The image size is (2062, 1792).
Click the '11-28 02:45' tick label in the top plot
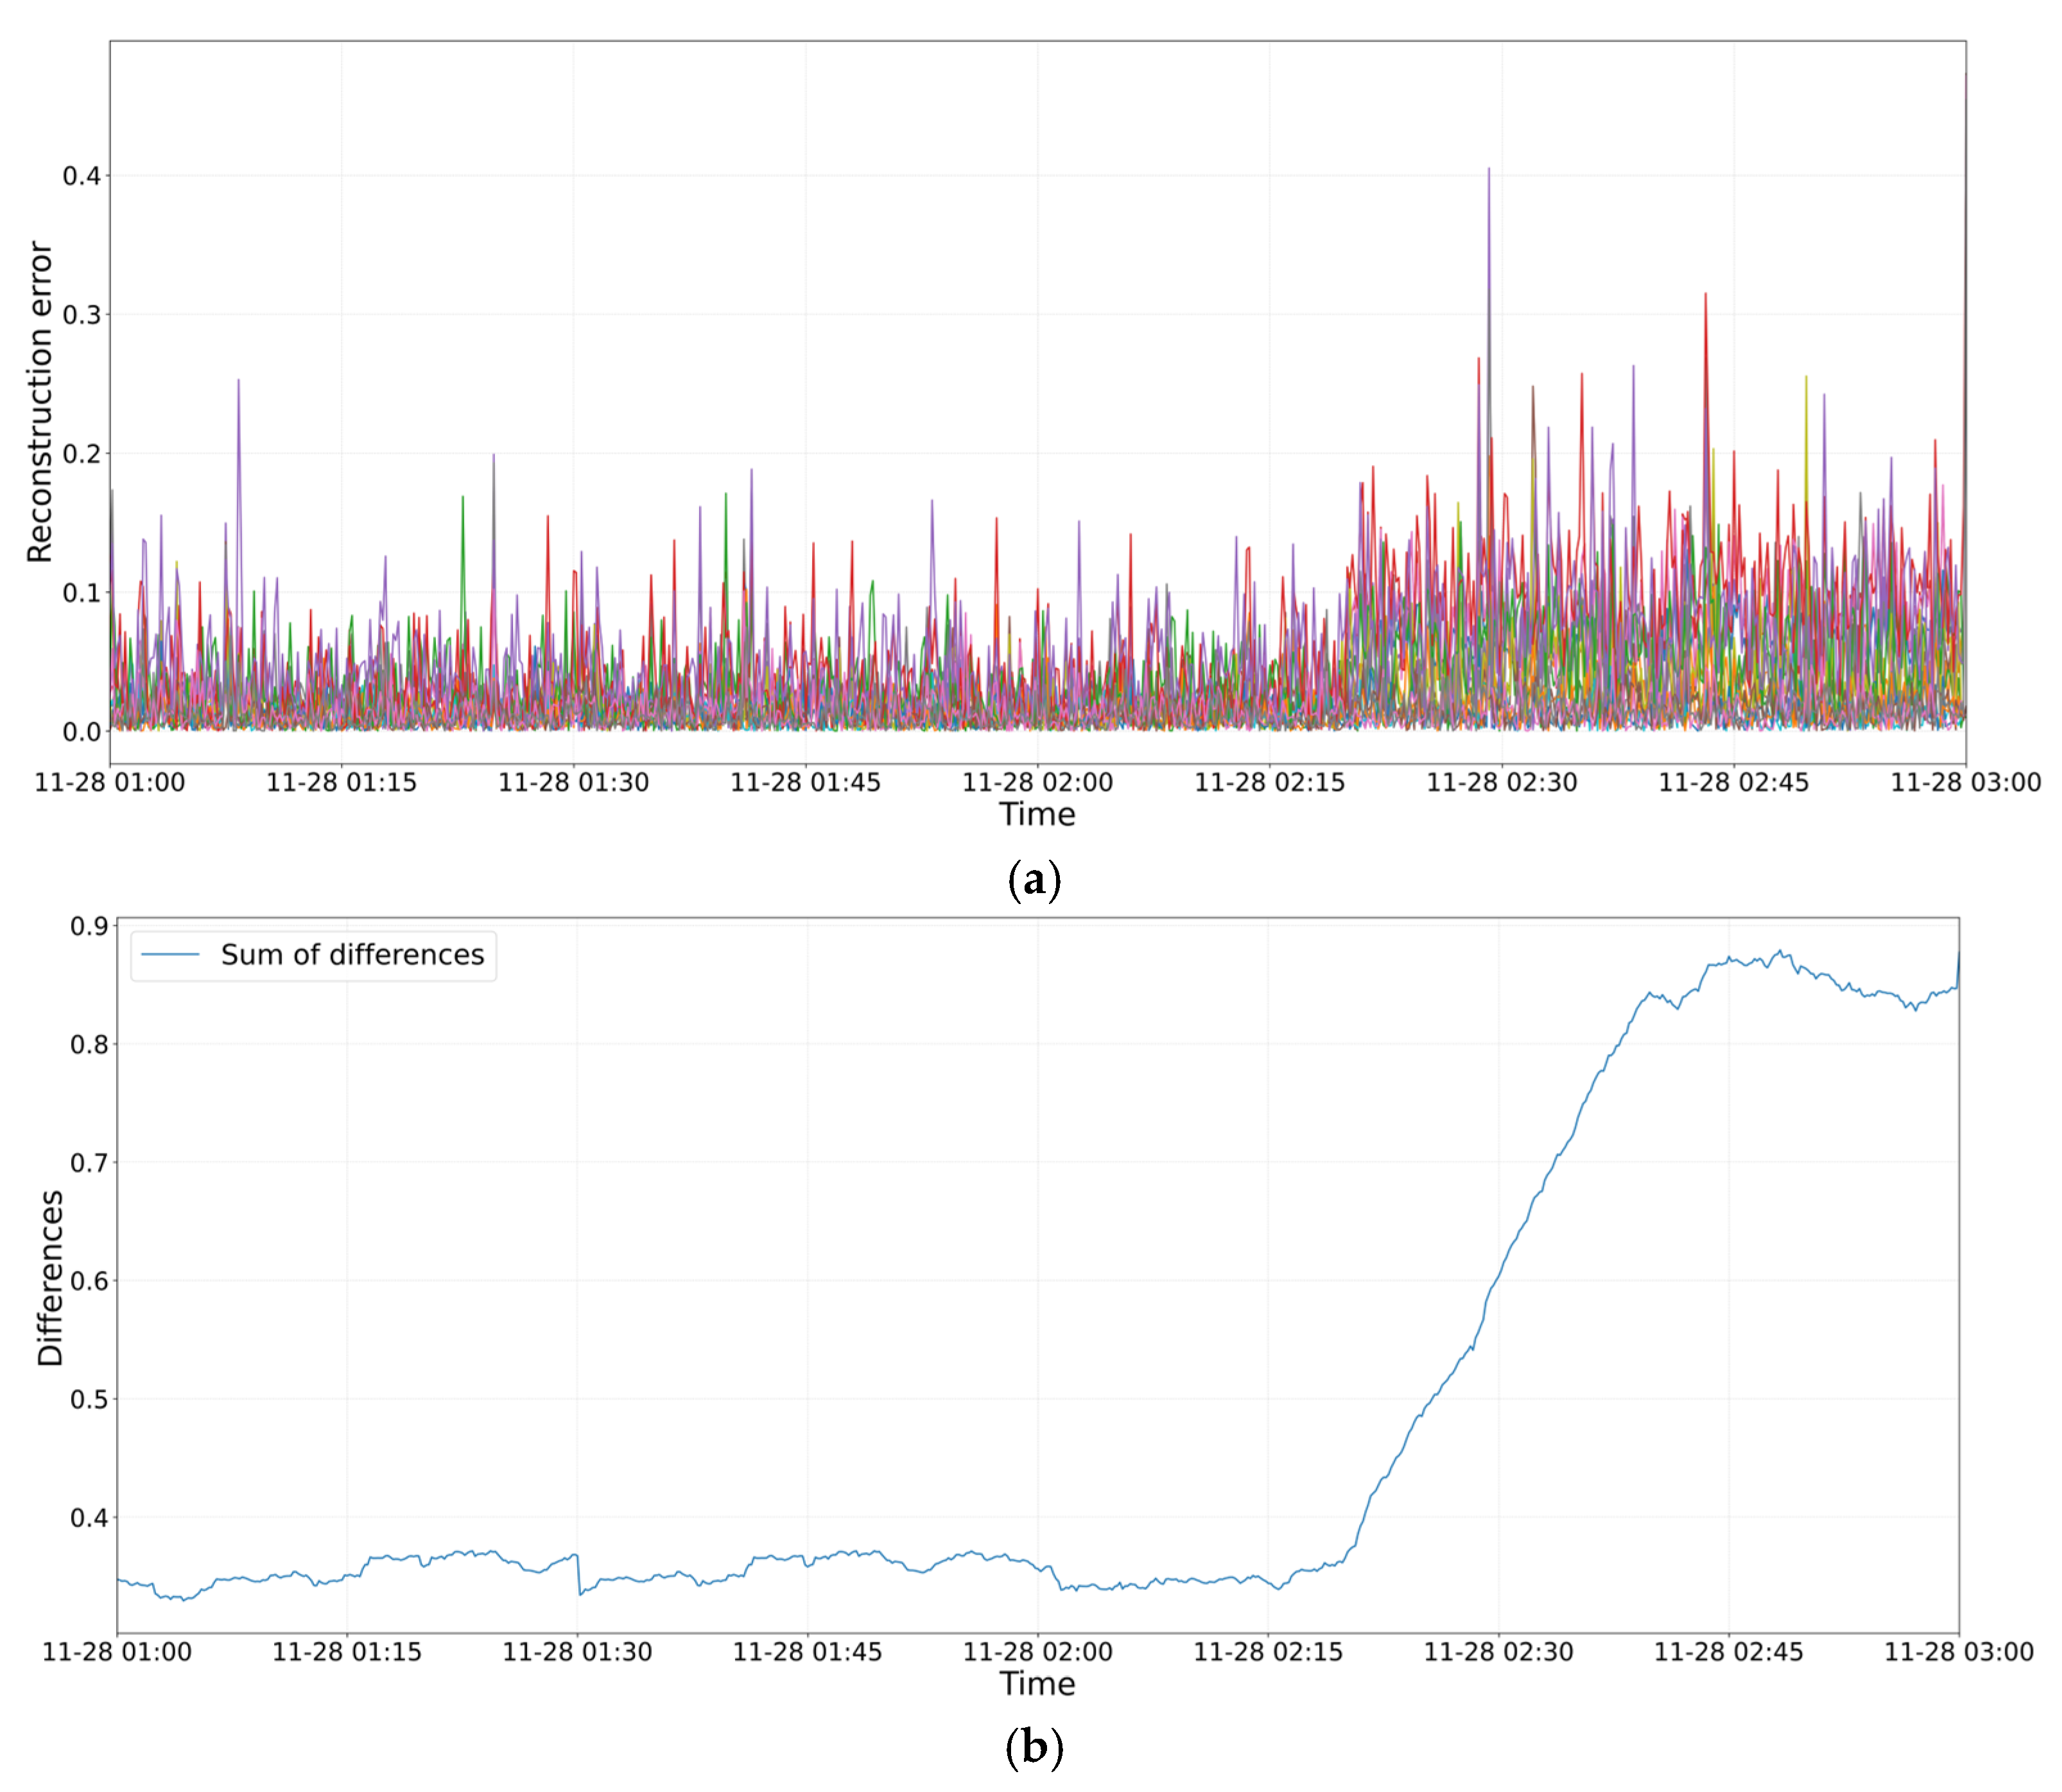tap(1734, 782)
